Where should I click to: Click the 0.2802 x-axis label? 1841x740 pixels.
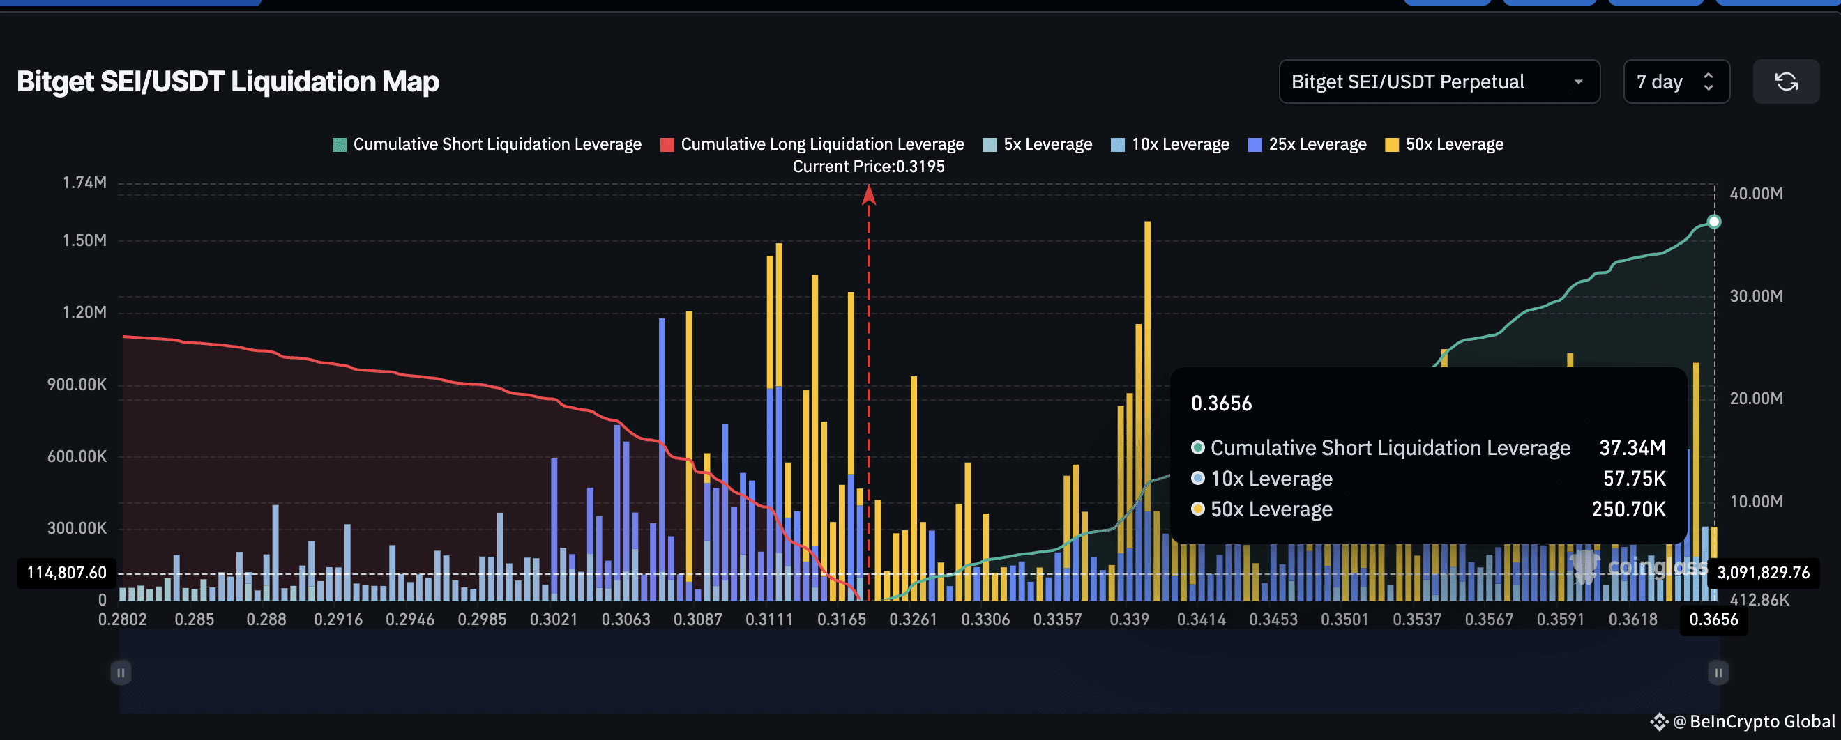coord(122,619)
